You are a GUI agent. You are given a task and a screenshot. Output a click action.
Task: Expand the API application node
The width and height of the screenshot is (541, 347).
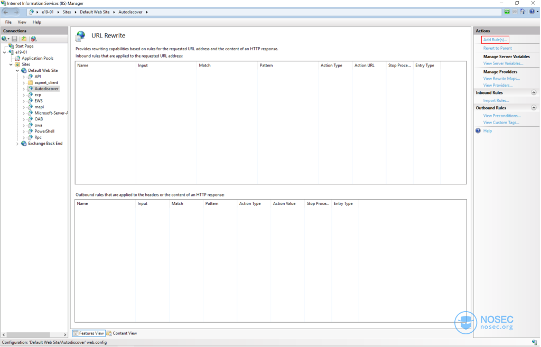[24, 77]
